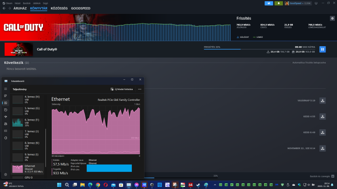Click the Ethernet throughput graph
337x189 pixels.
click(96, 130)
